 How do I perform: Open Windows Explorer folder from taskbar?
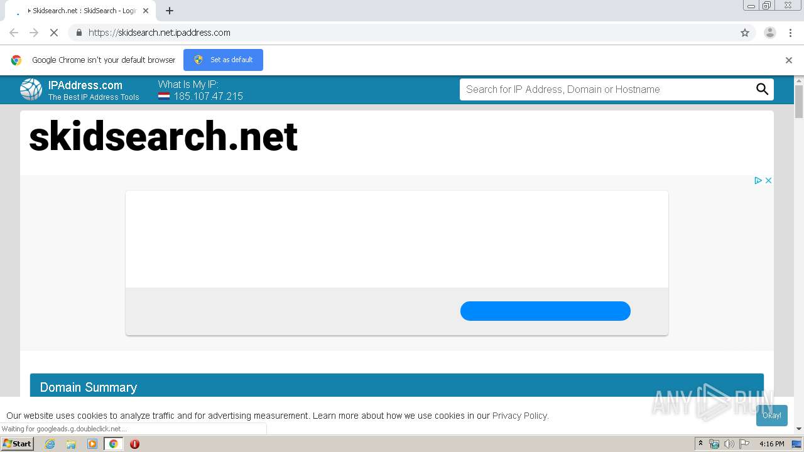pyautogui.click(x=71, y=444)
